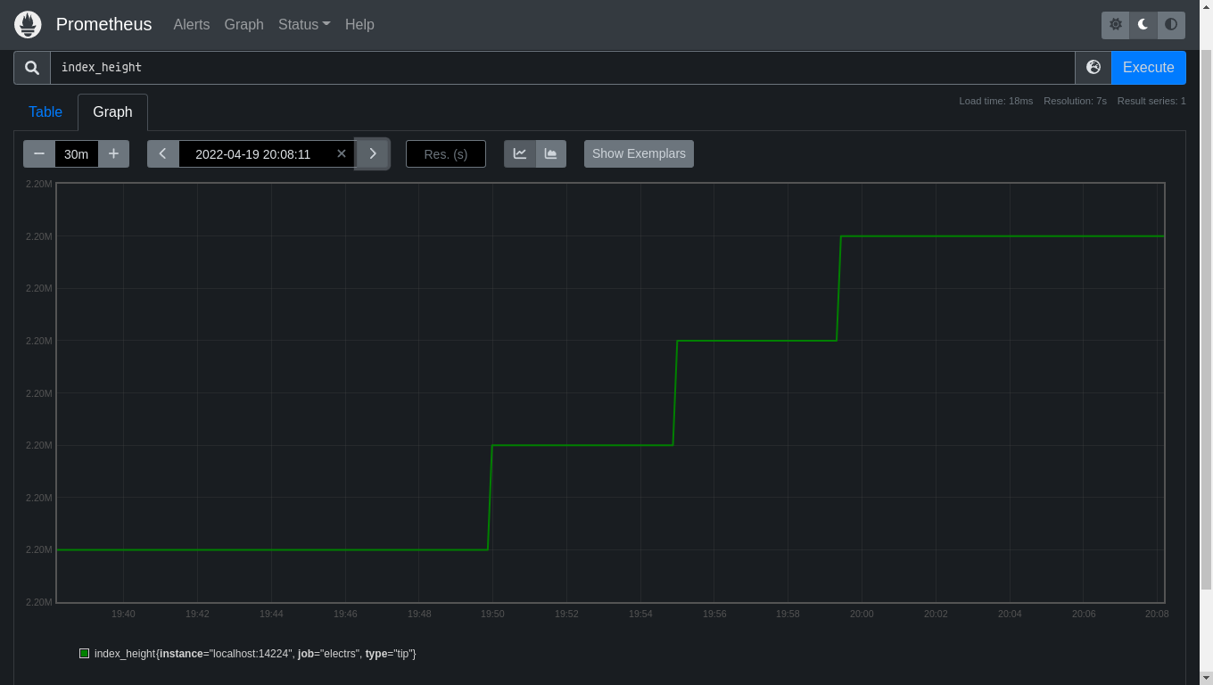Viewport: 1213px width, 685px height.
Task: Focus the resolution seconds field
Action: [446, 153]
